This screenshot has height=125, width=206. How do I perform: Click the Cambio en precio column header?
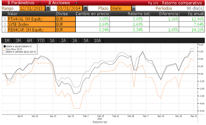92,14
